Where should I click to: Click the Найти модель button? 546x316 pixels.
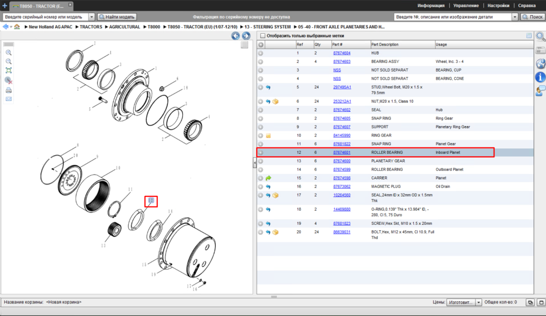(x=117, y=17)
